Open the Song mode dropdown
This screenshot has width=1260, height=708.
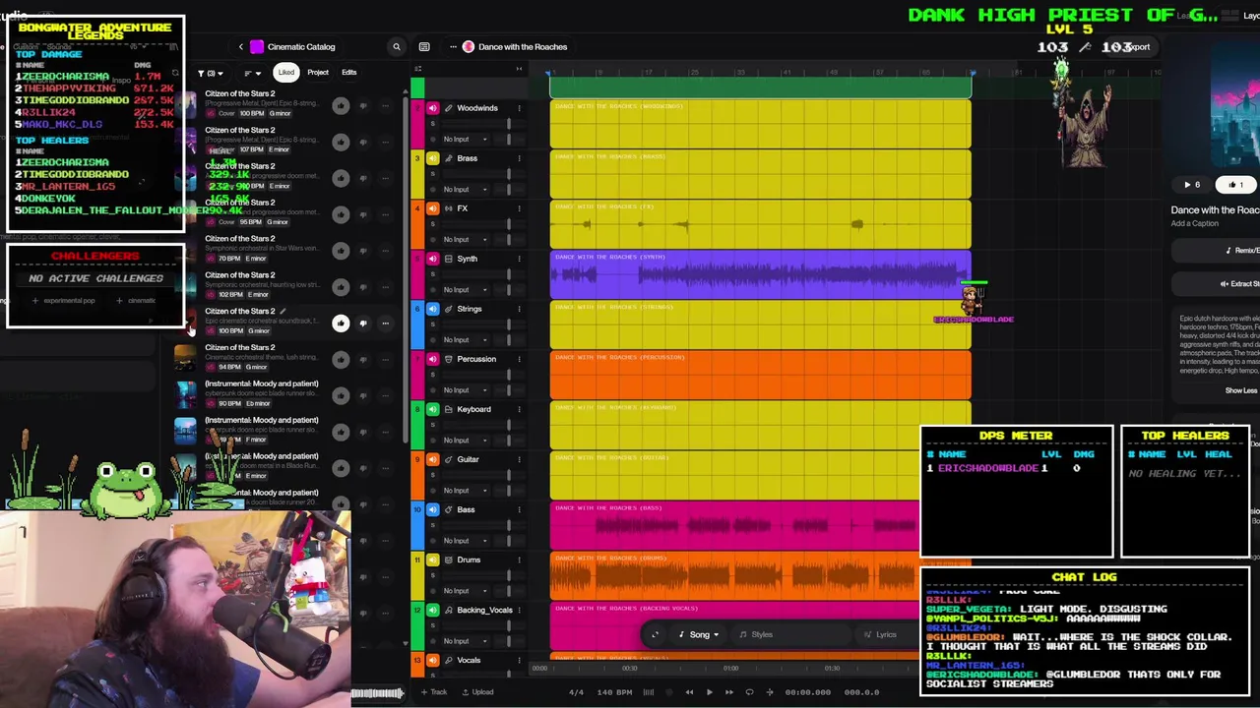[699, 634]
